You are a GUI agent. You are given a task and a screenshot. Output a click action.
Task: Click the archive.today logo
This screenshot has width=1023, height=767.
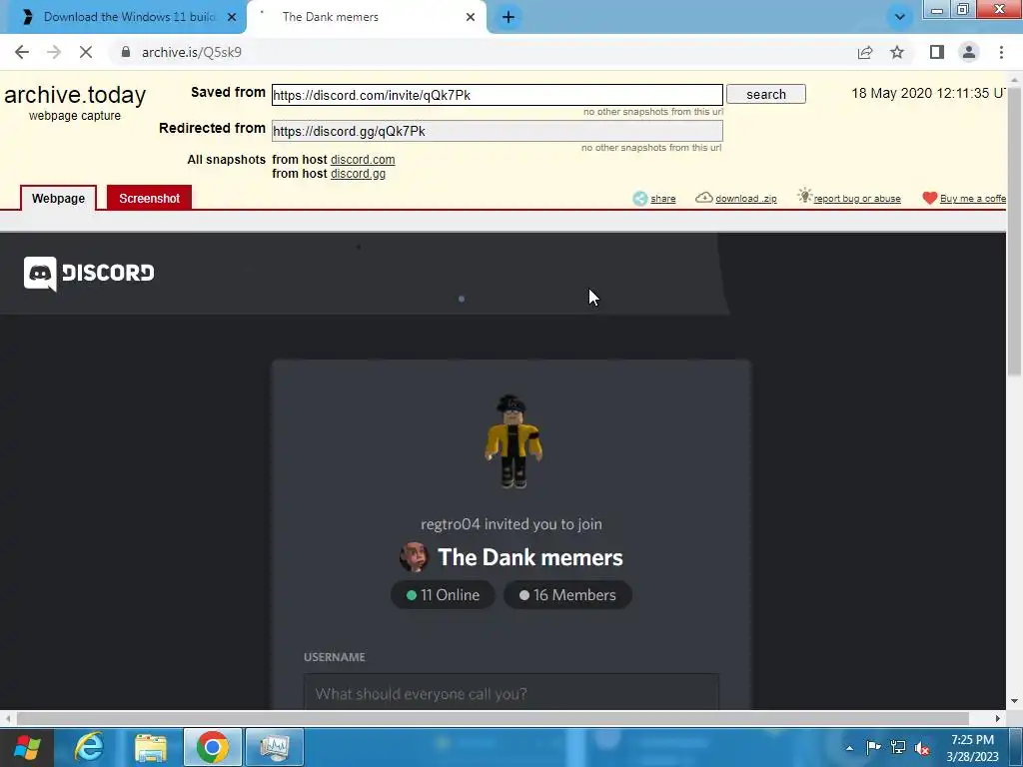75,95
